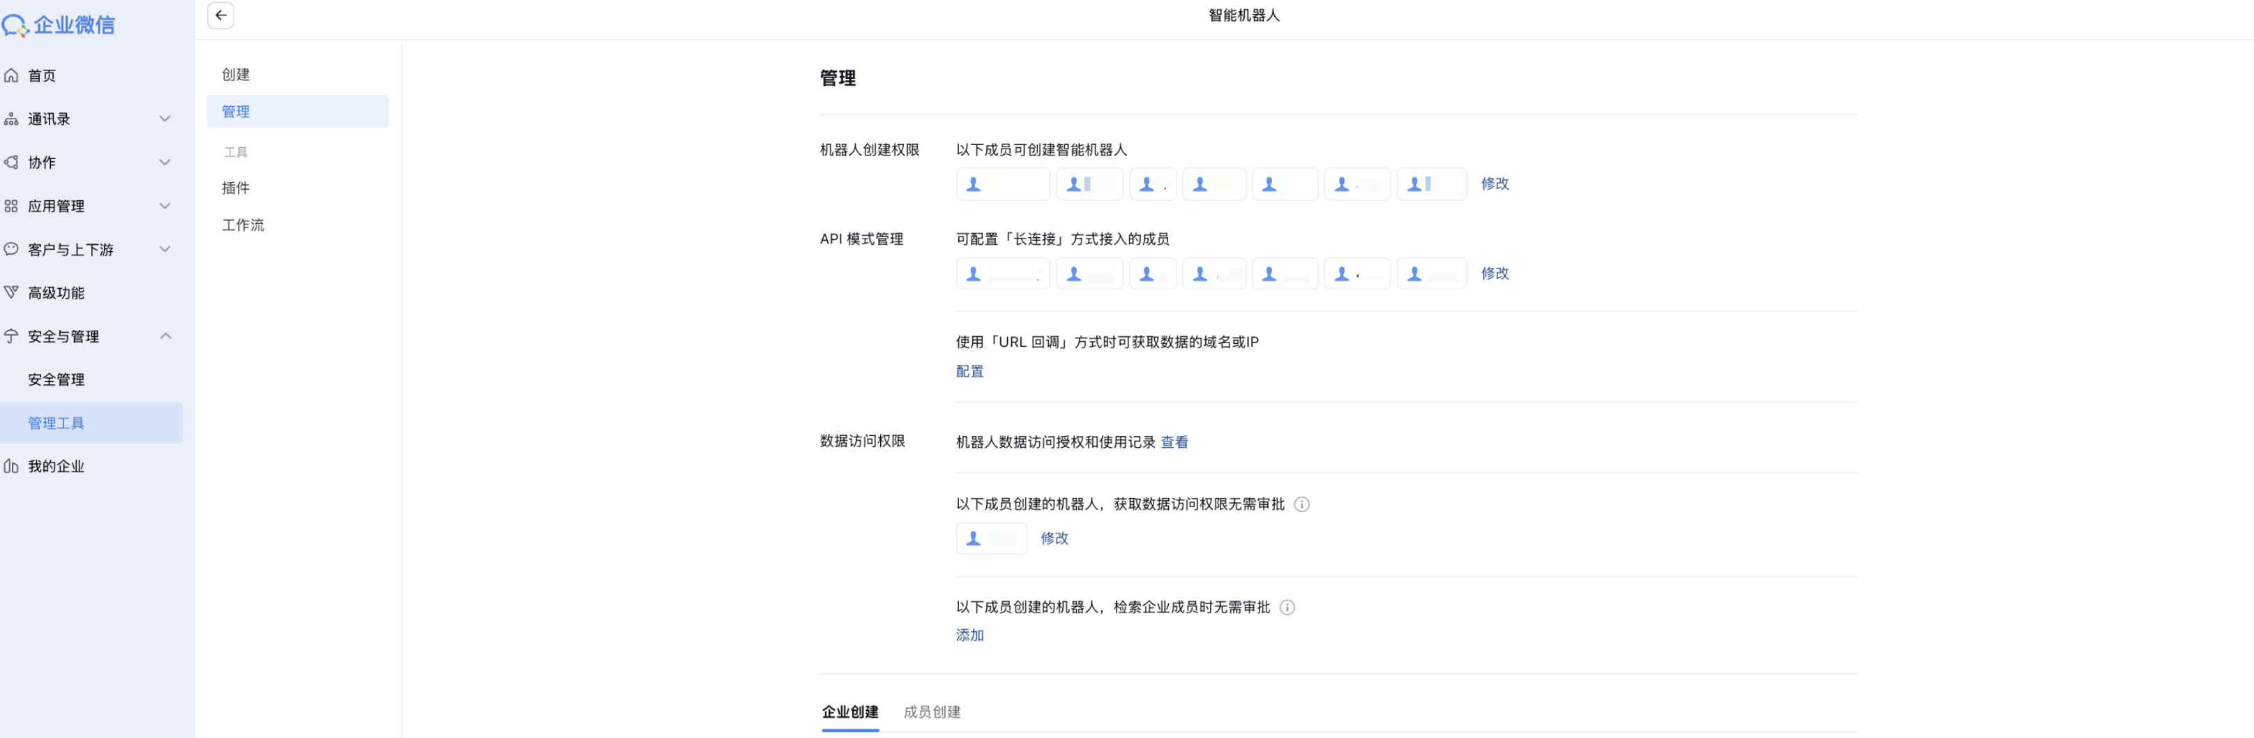The width and height of the screenshot is (2254, 738).
Task: Switch to the 成员创建 tab
Action: coord(932,713)
